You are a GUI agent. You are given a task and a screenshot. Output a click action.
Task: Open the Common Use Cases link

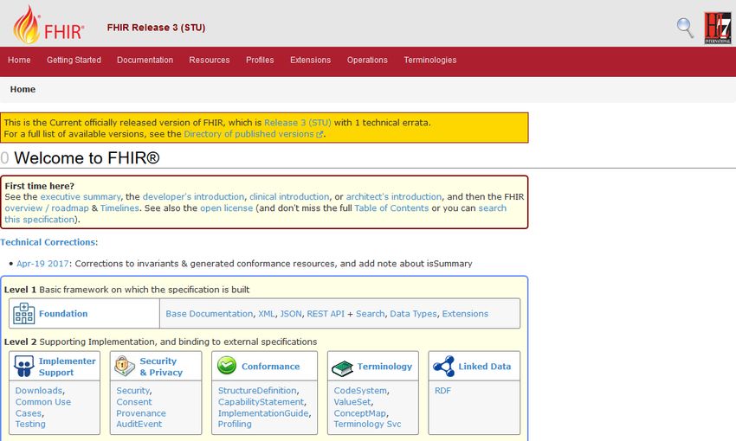pos(42,407)
